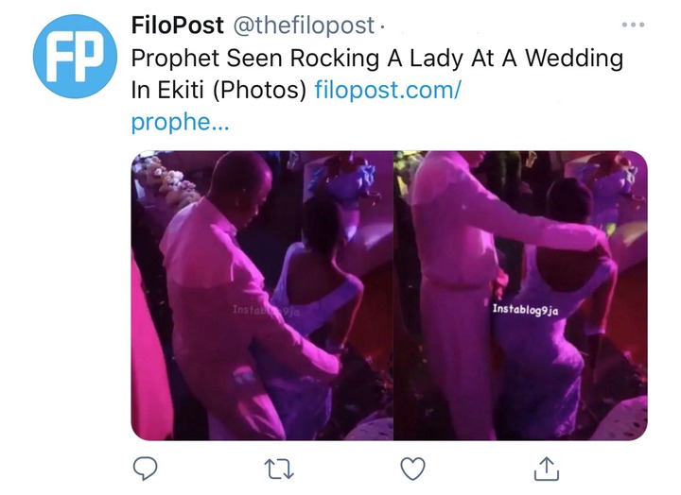Viewport: 681px width, 495px height.
Task: Tap the share upload arrow icon
Action: click(x=547, y=469)
